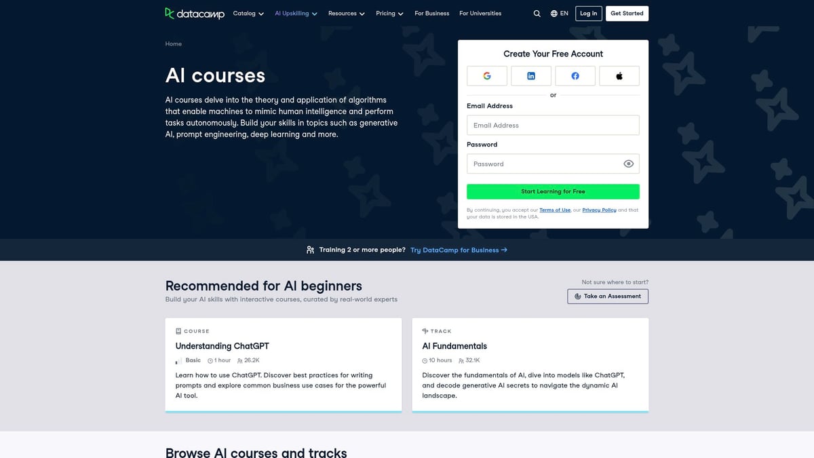Click the Basic level bars icon
The height and width of the screenshot is (458, 814).
[x=178, y=361]
